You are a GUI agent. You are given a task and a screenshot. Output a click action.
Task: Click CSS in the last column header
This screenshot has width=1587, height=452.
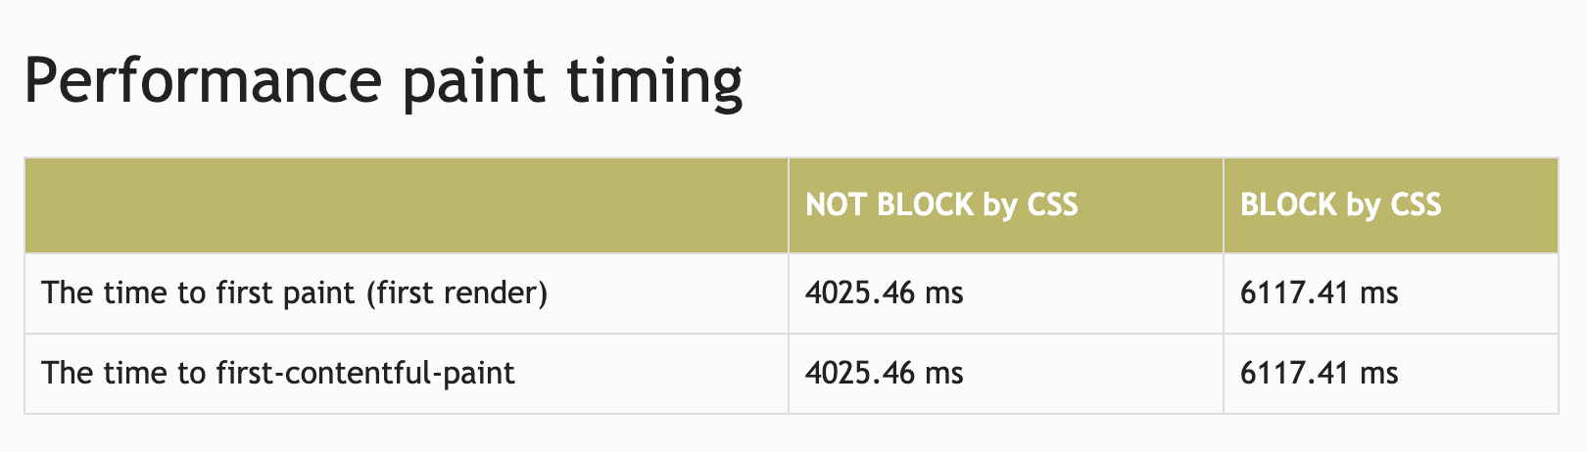(x=1416, y=204)
